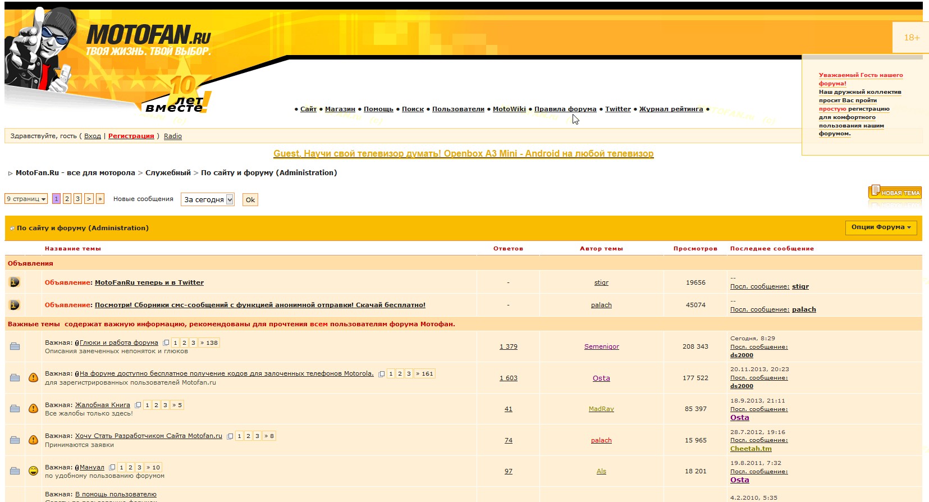Image resolution: width=929 pixels, height=502 pixels.
Task: Click the last page » pagination button
Action: [100, 199]
